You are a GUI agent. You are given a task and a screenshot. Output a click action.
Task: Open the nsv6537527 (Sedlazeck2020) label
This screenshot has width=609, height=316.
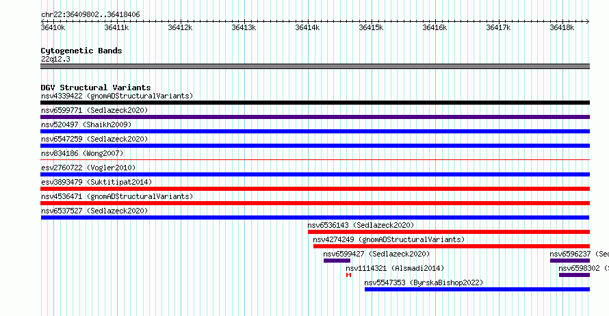tap(94, 211)
